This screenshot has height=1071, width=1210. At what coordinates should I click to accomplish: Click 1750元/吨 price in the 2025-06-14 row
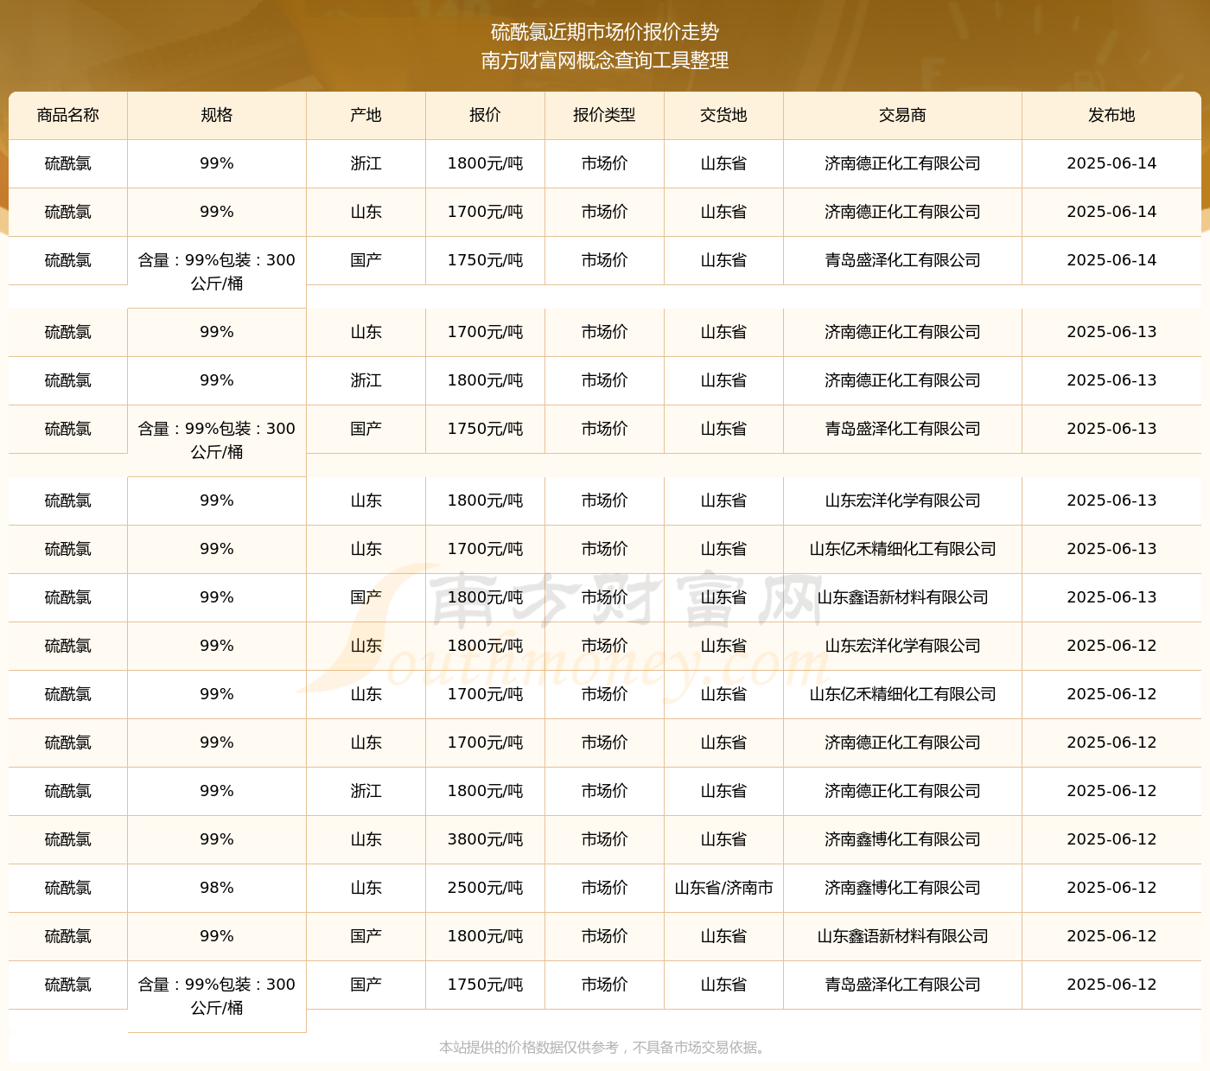coord(486,260)
